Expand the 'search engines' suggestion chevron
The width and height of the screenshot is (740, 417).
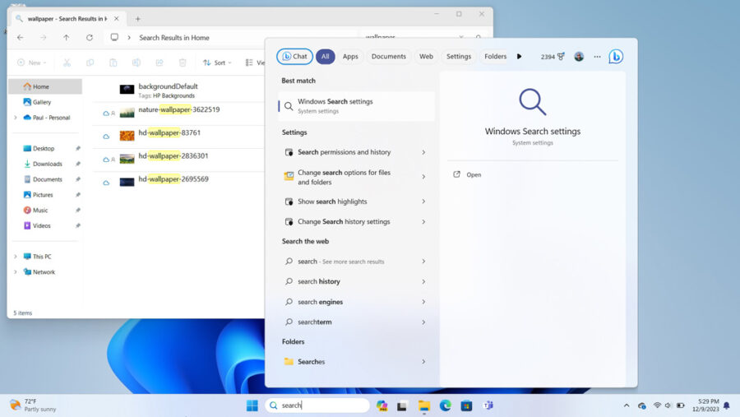[423, 302]
